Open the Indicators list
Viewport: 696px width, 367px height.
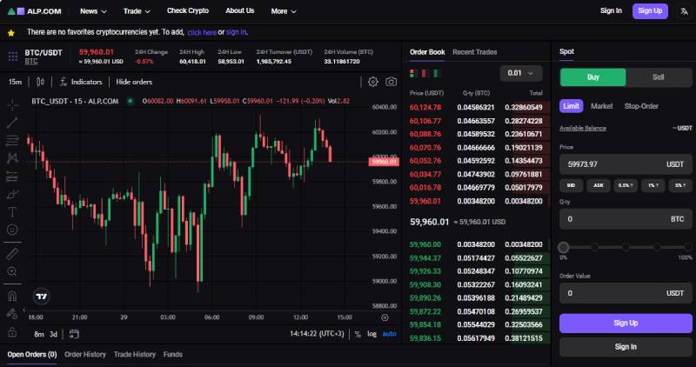[81, 82]
